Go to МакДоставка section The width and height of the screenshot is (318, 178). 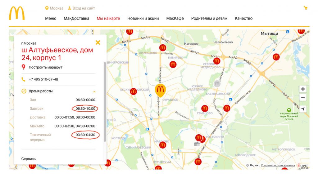(x=76, y=18)
